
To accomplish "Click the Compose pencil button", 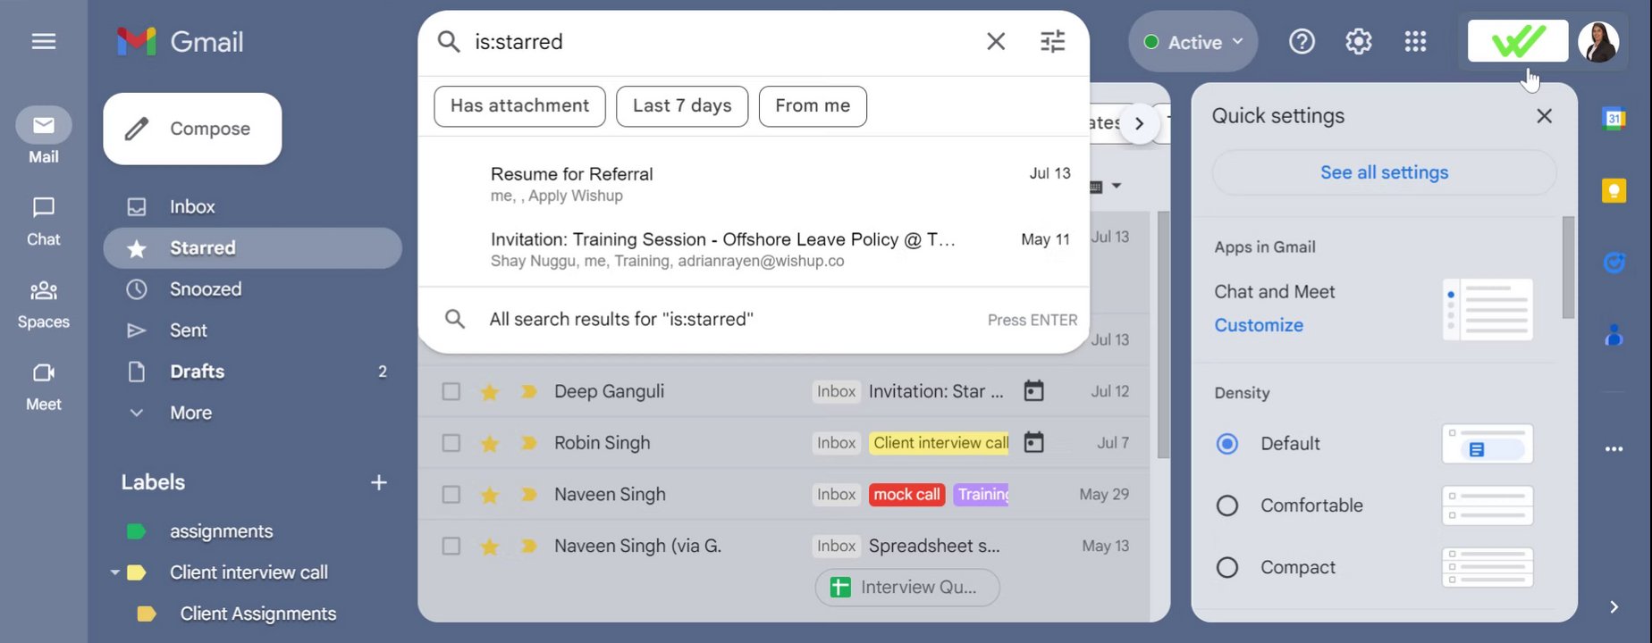I will point(192,129).
